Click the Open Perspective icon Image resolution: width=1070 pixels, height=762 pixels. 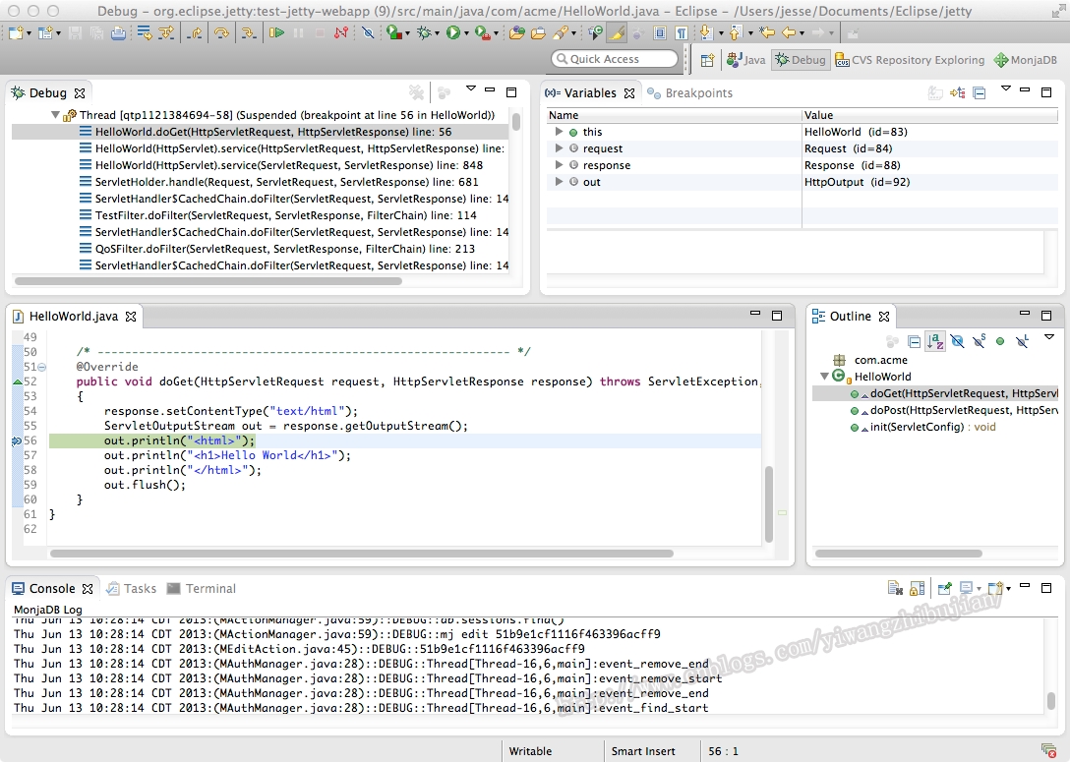tap(707, 60)
